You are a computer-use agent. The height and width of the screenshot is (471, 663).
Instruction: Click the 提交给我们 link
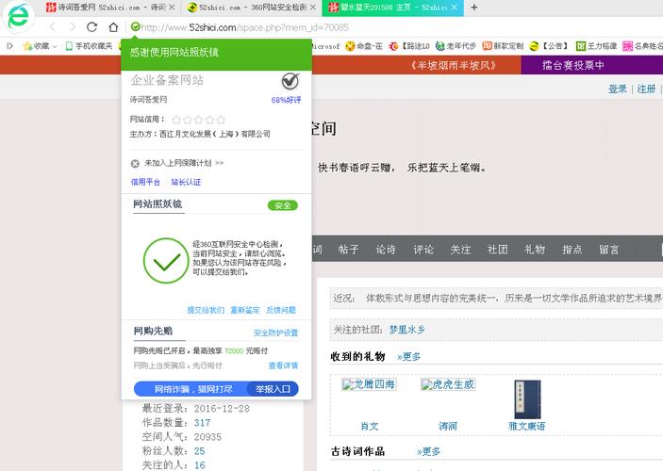(206, 310)
